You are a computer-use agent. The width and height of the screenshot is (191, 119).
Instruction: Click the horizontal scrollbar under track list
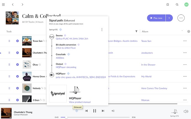[89, 104]
